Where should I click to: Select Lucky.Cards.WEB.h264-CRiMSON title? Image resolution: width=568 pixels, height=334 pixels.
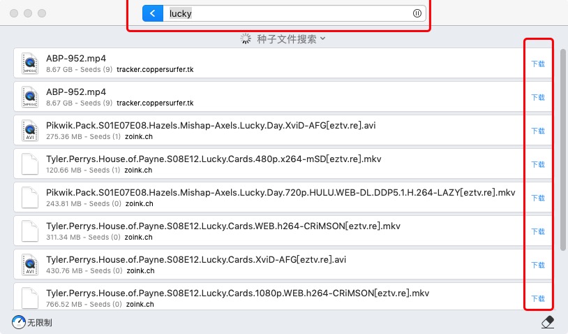tap(223, 226)
